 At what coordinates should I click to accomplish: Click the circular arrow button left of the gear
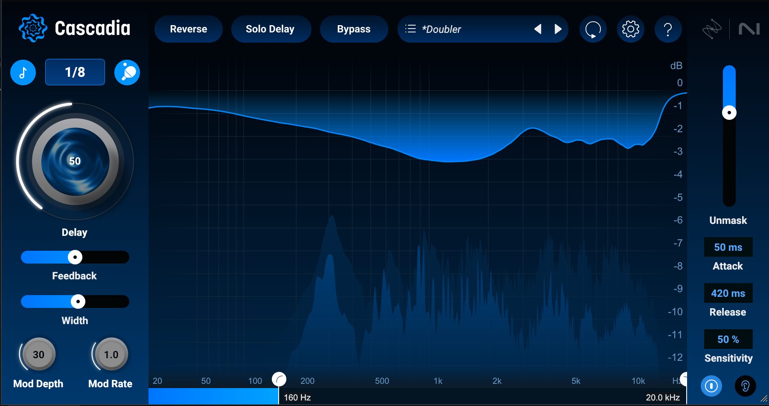593,29
